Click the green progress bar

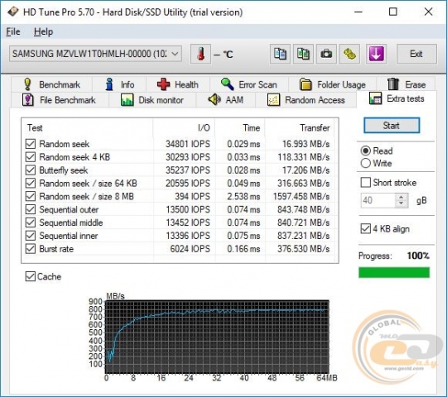[x=394, y=273]
